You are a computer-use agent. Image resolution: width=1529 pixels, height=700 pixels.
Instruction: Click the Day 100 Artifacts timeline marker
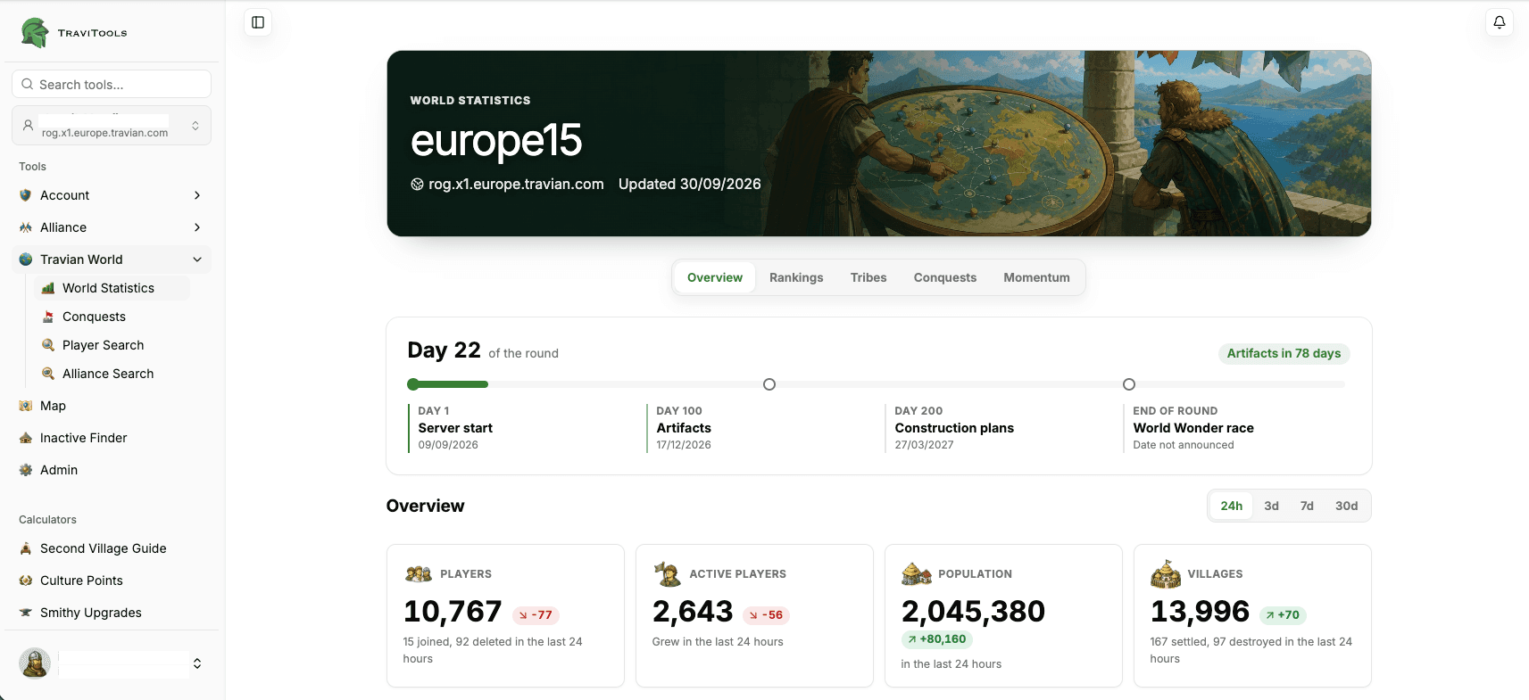[769, 384]
